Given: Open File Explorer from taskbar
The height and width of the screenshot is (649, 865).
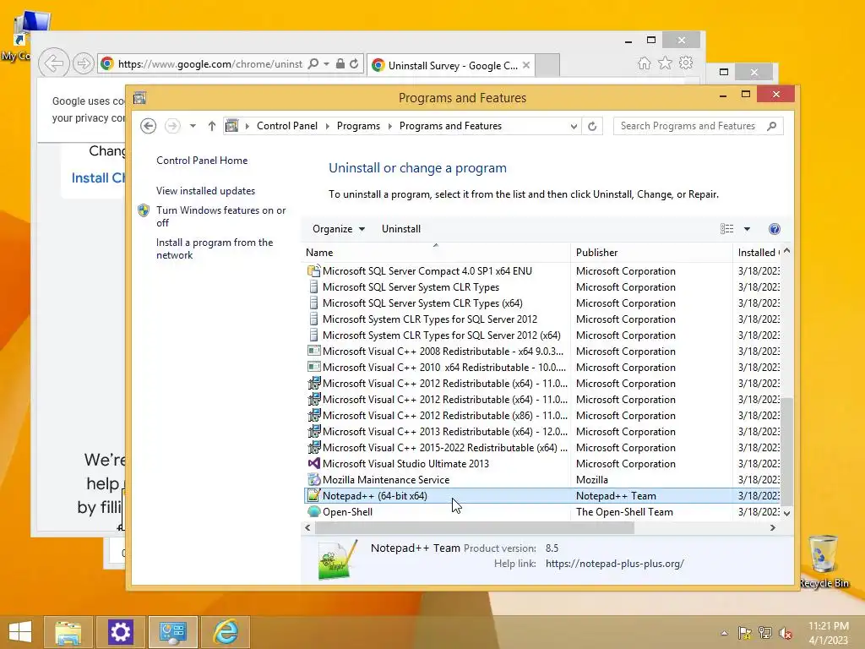Looking at the screenshot, I should pos(68,632).
